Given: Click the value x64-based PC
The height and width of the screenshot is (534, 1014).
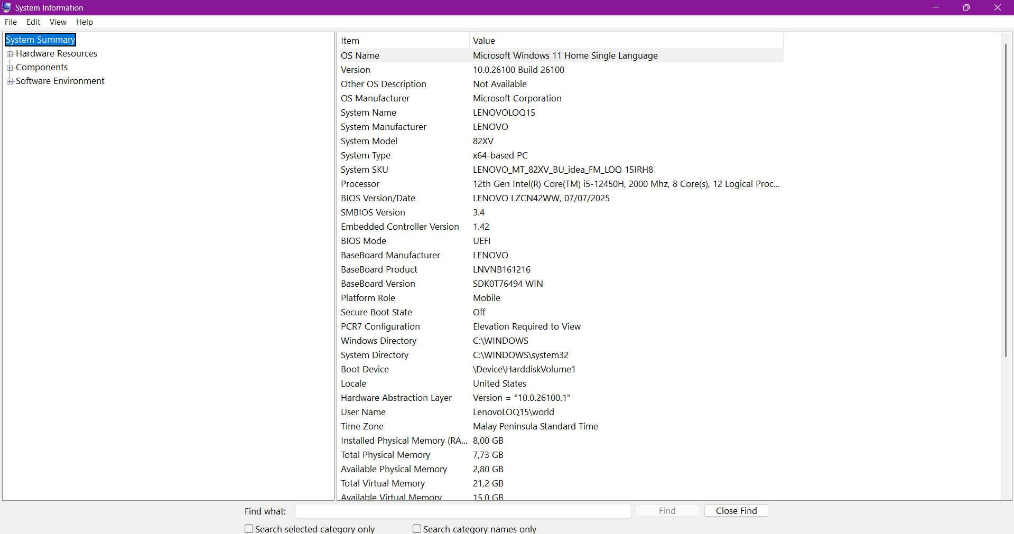Looking at the screenshot, I should (500, 155).
